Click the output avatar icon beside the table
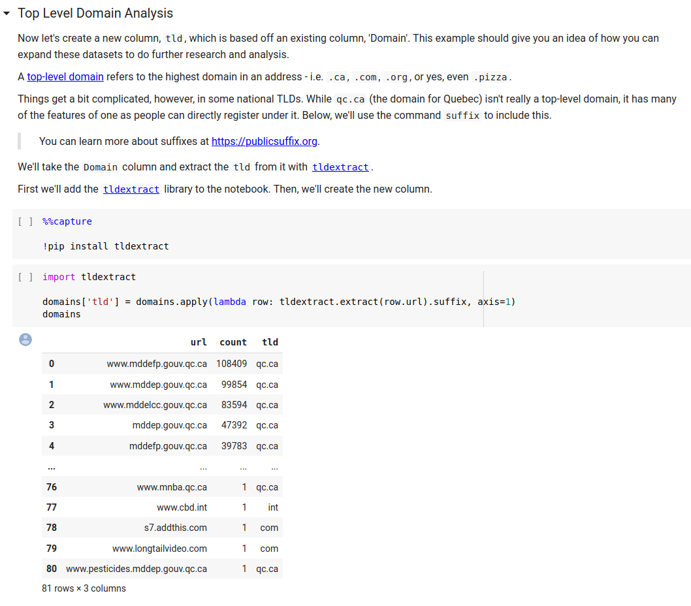 pos(25,340)
